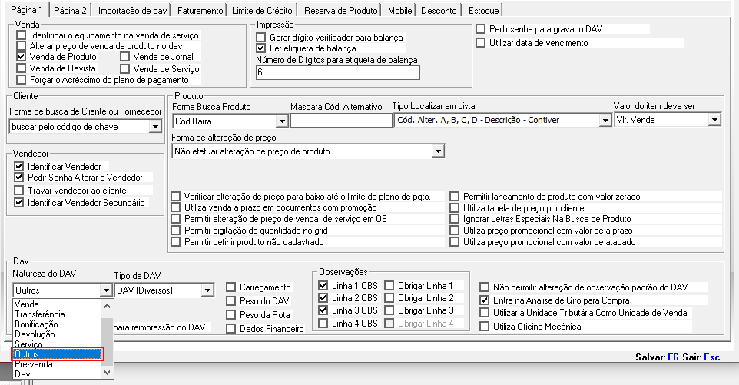Check Peso do DAV
This screenshot has height=385, width=739.
pyautogui.click(x=231, y=301)
